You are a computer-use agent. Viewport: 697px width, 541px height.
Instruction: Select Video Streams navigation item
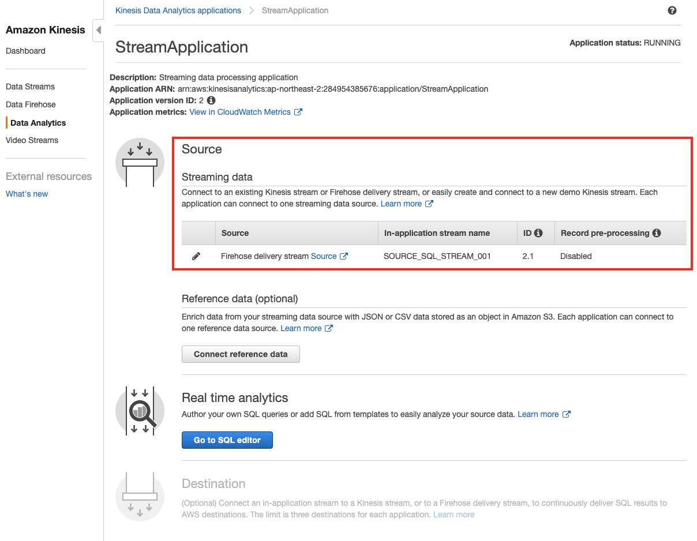tap(32, 140)
